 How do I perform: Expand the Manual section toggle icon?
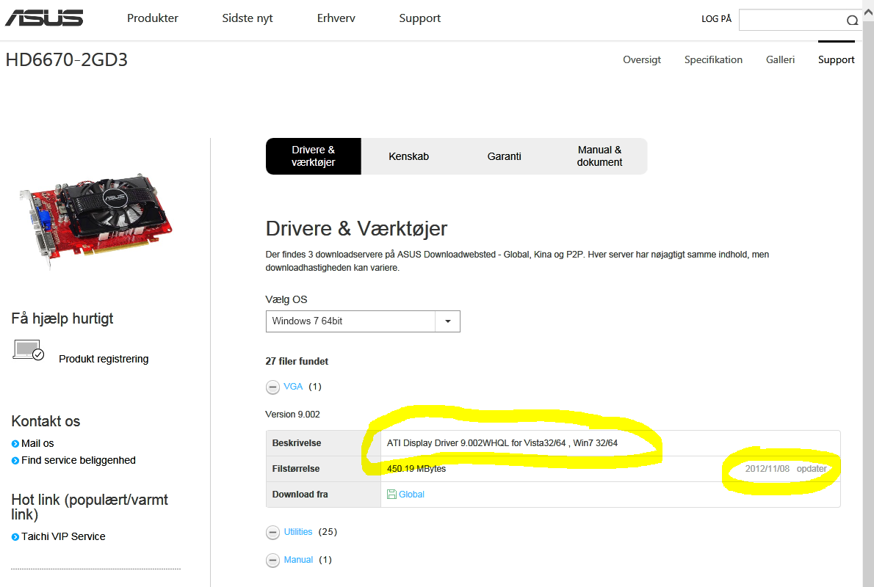pyautogui.click(x=272, y=561)
